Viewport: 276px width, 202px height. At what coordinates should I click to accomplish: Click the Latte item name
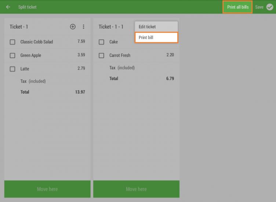25,69
